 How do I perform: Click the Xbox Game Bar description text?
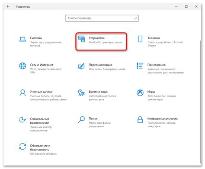(162, 98)
